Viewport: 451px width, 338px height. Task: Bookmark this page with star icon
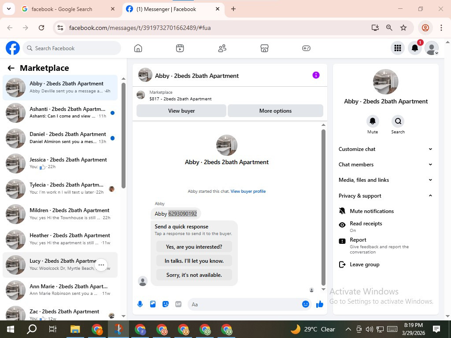point(403,28)
